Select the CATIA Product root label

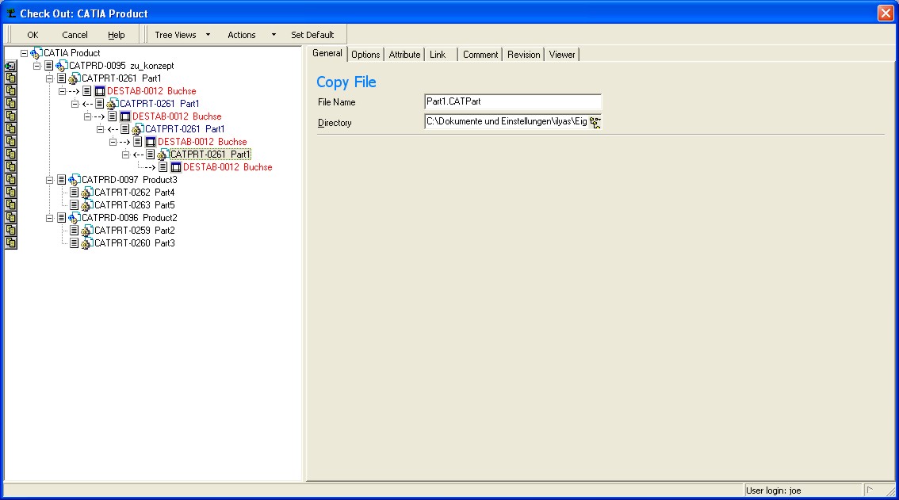71,53
